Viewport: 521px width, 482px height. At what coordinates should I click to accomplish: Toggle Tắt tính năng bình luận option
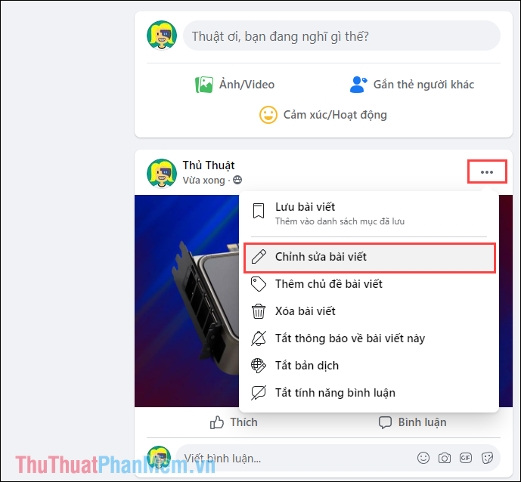(370, 393)
